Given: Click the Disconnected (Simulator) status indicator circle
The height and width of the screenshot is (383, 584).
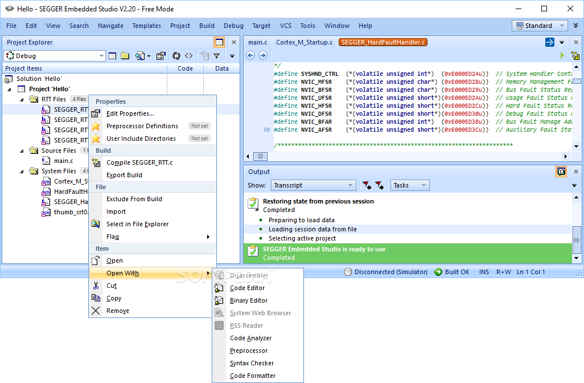Looking at the screenshot, I should click(347, 272).
